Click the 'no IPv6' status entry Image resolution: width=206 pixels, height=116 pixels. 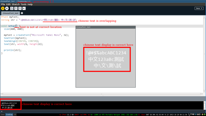click(63, 115)
